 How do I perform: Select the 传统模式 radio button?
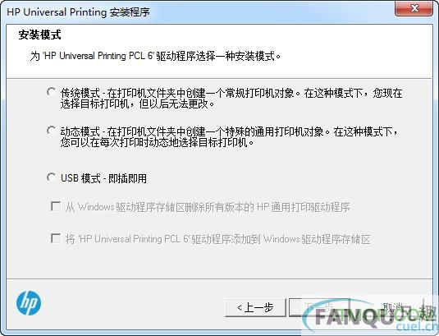click(51, 92)
